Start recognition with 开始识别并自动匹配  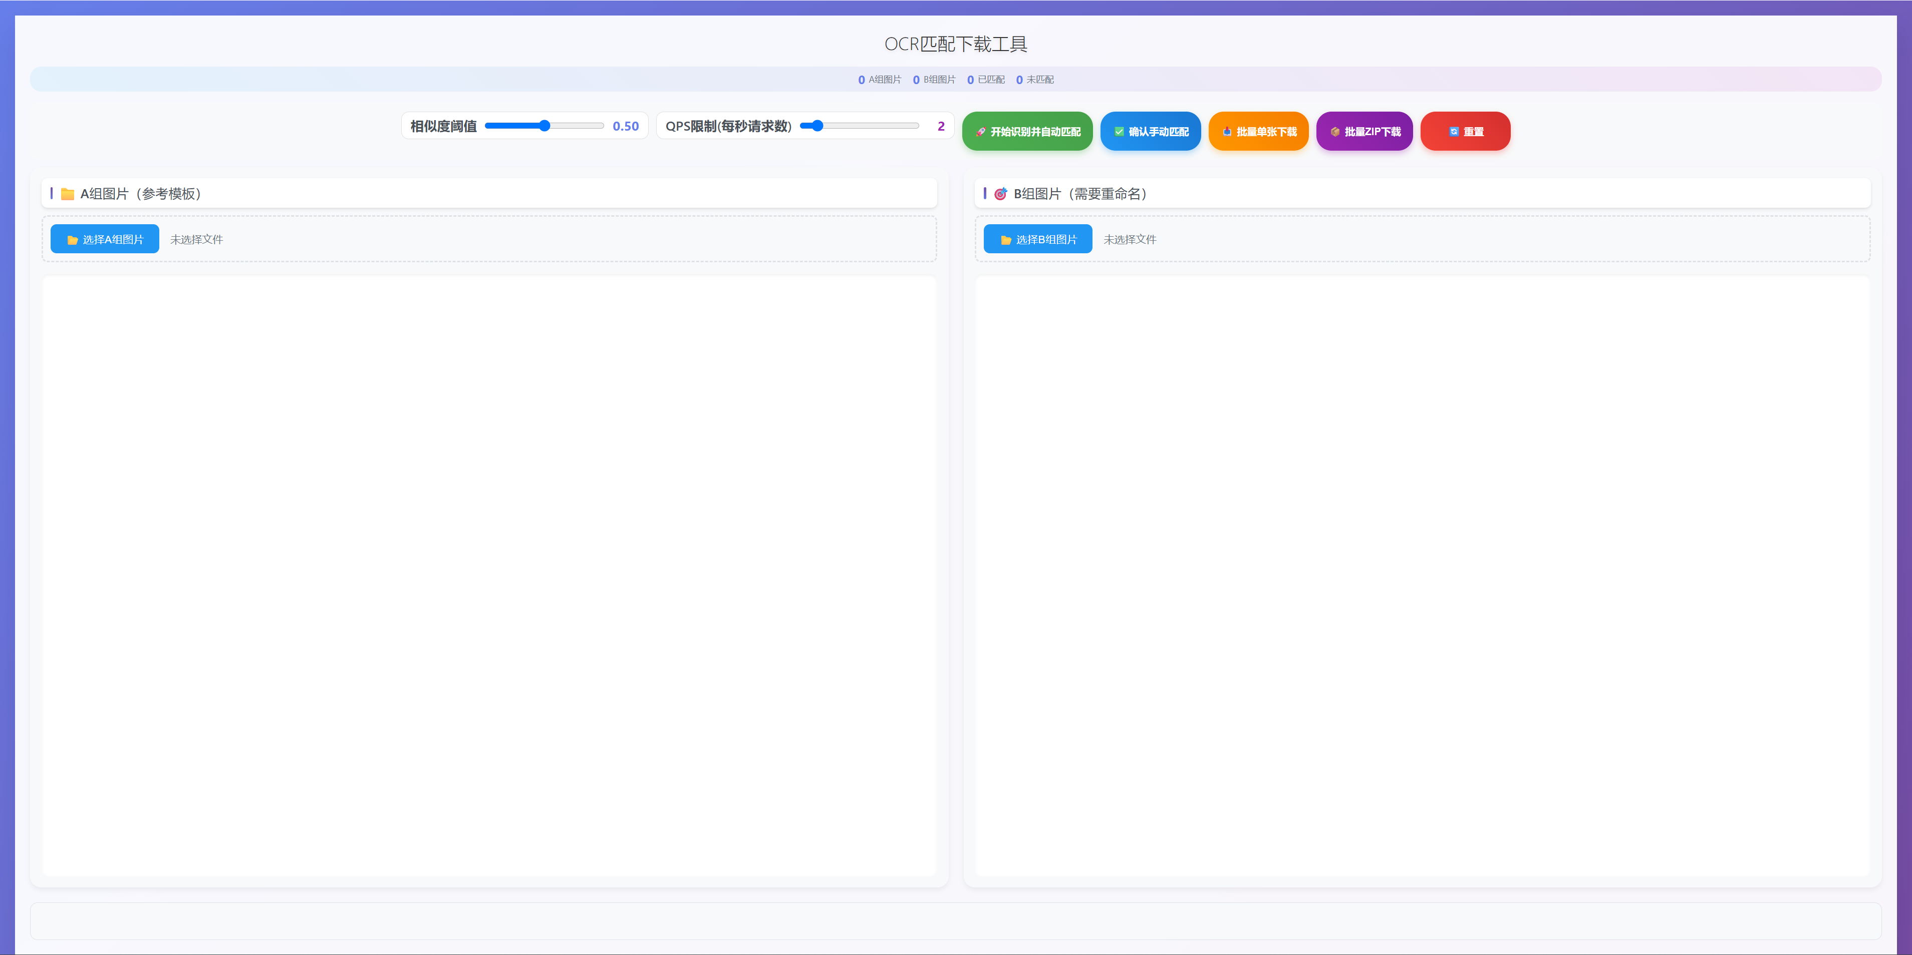pos(1035,132)
